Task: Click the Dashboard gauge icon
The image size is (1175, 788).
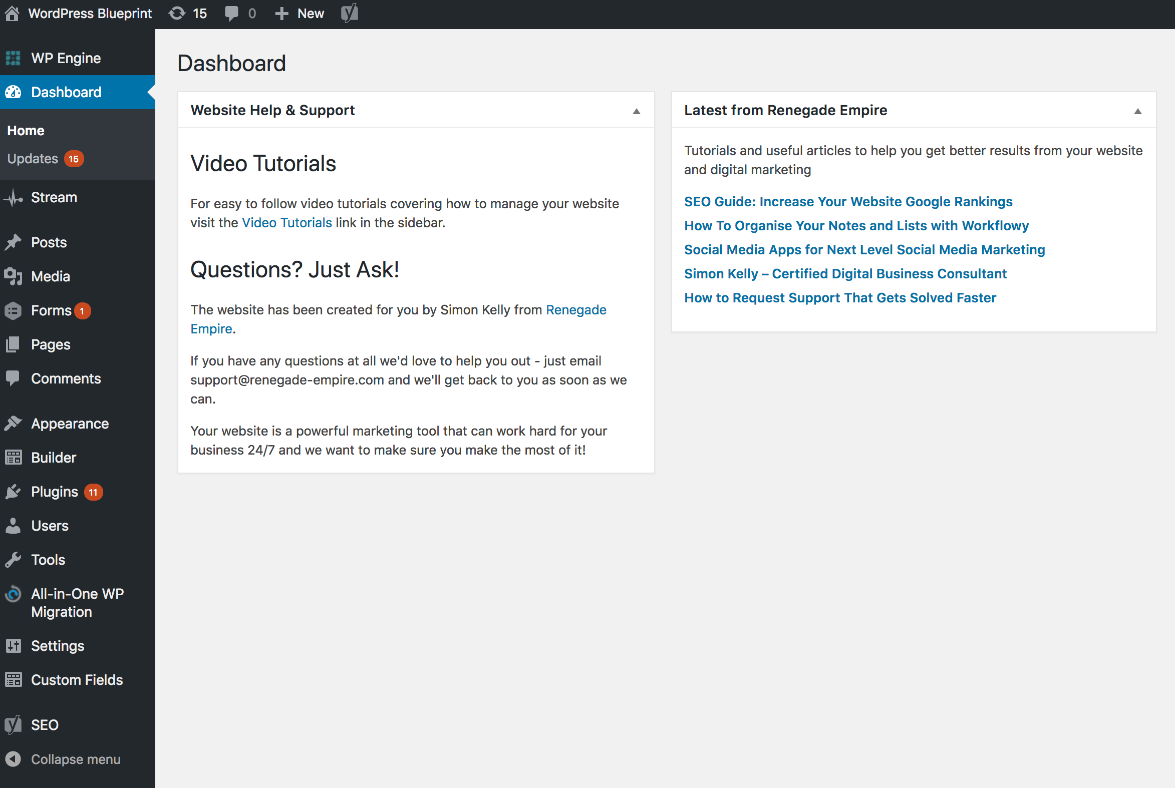Action: click(13, 92)
